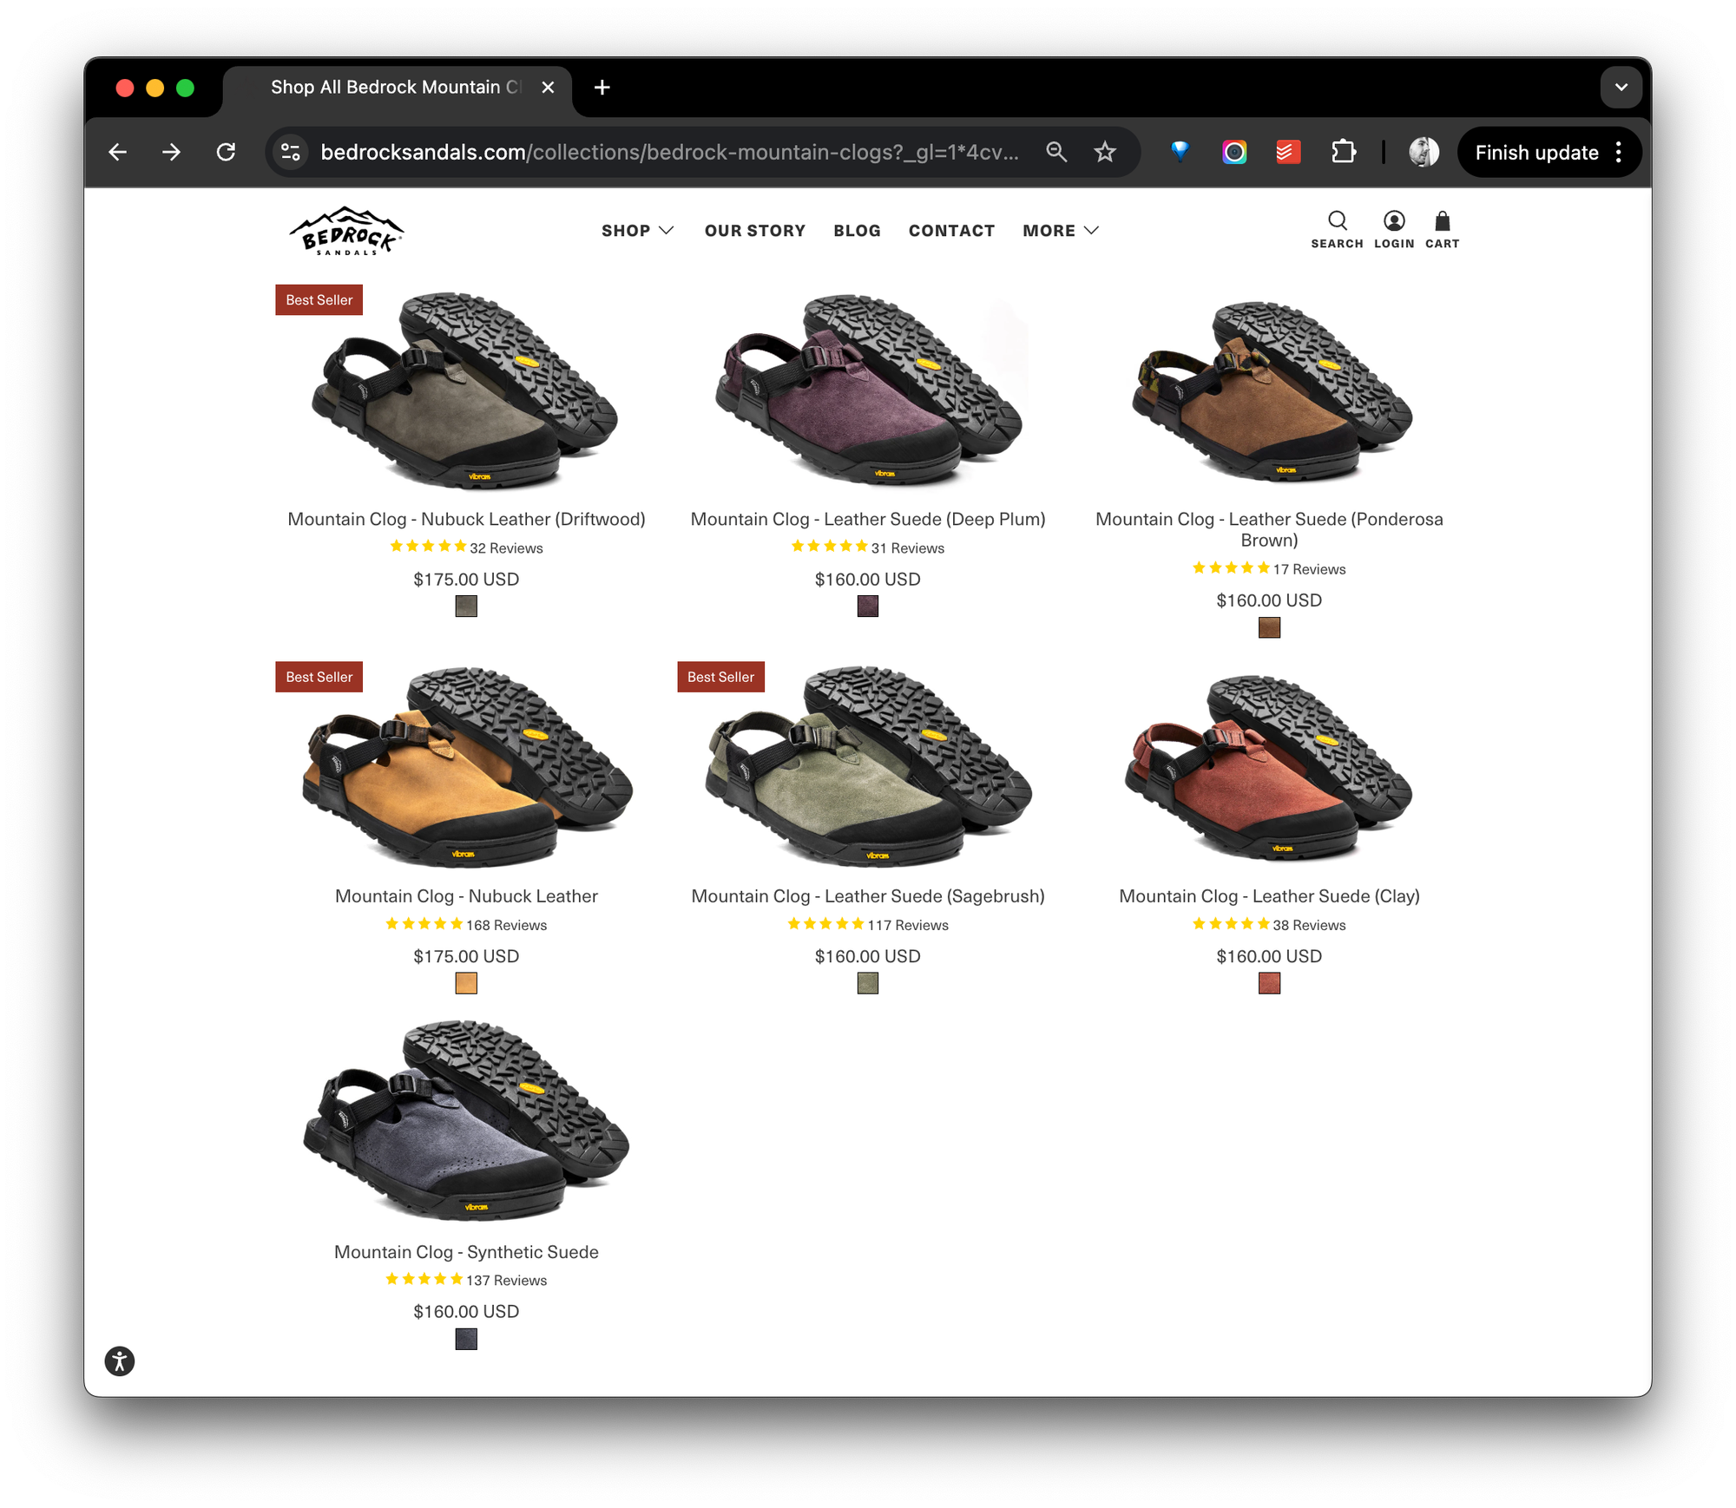Bookmark this page with the star icon

pyautogui.click(x=1104, y=153)
